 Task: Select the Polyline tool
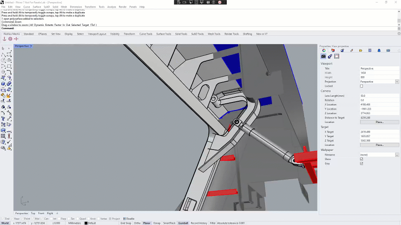point(3,55)
